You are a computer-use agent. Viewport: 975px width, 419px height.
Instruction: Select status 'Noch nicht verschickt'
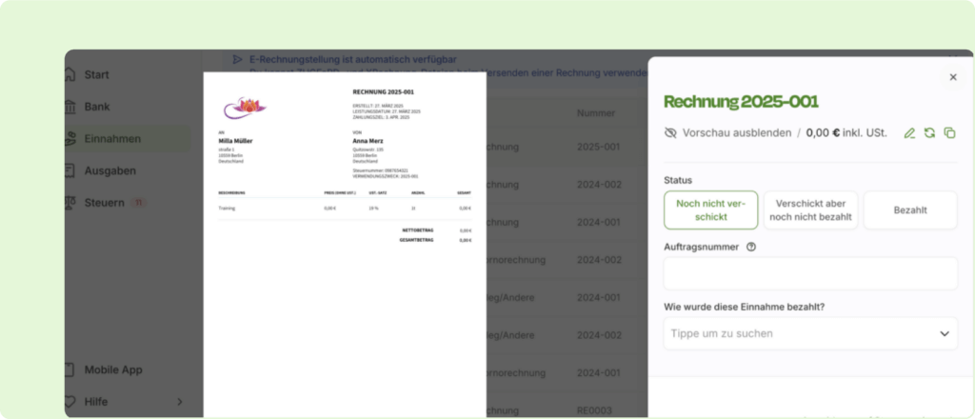coord(711,210)
